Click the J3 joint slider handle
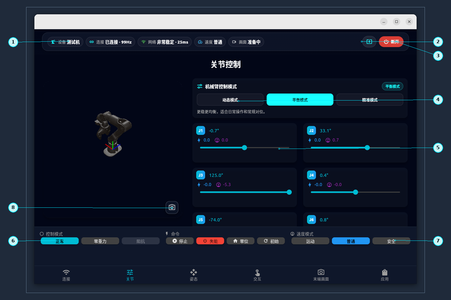The width and height of the screenshot is (451, 300). 289,192
